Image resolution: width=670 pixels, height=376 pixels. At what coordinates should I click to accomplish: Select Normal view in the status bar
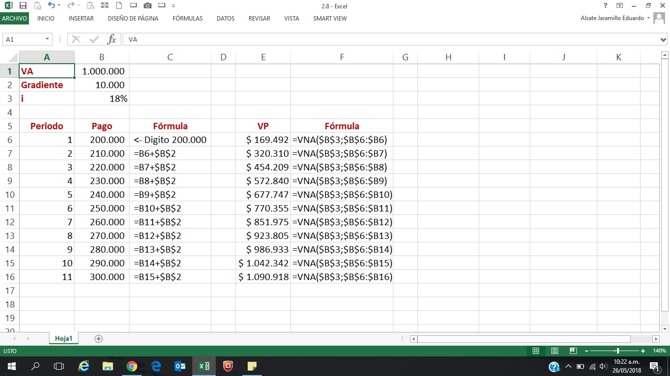coord(536,351)
